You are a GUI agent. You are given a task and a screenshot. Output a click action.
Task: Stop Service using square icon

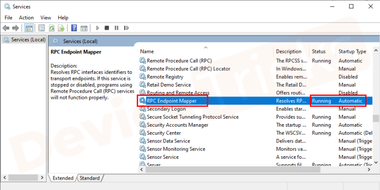[107, 28]
